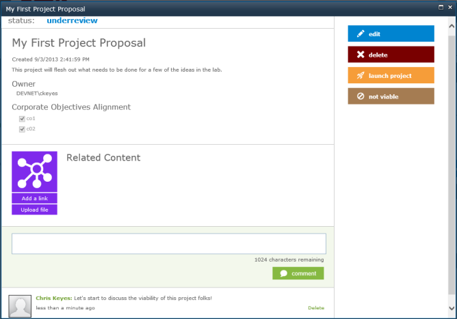Click the X icon on the delete button

[361, 55]
